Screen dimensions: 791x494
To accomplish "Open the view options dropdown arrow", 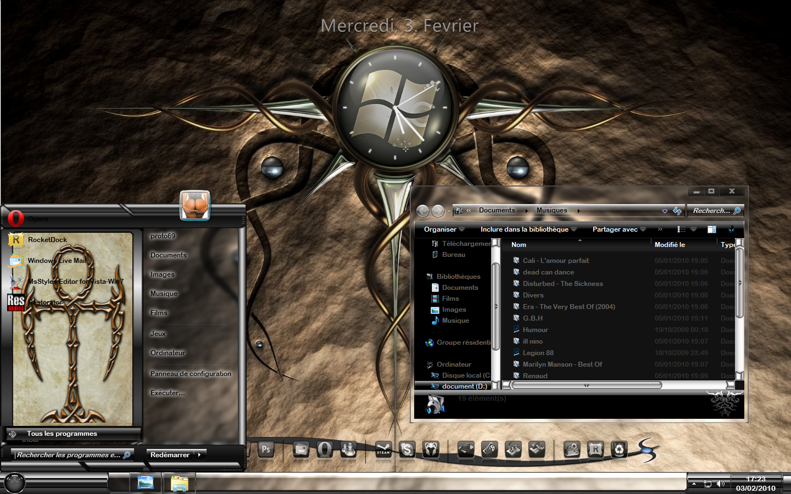I will click(x=693, y=229).
